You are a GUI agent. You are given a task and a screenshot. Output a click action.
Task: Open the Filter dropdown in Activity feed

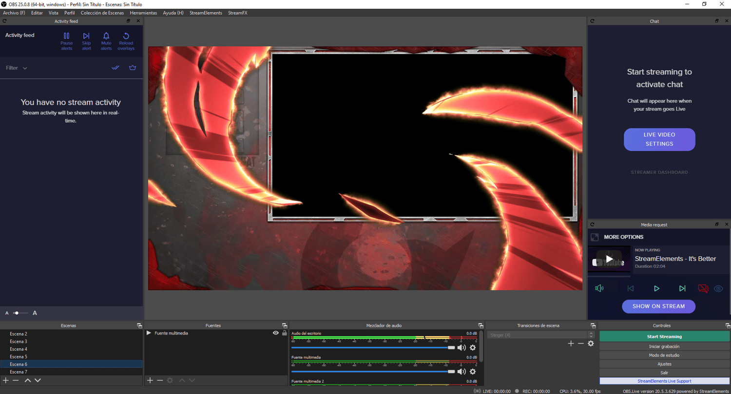17,68
